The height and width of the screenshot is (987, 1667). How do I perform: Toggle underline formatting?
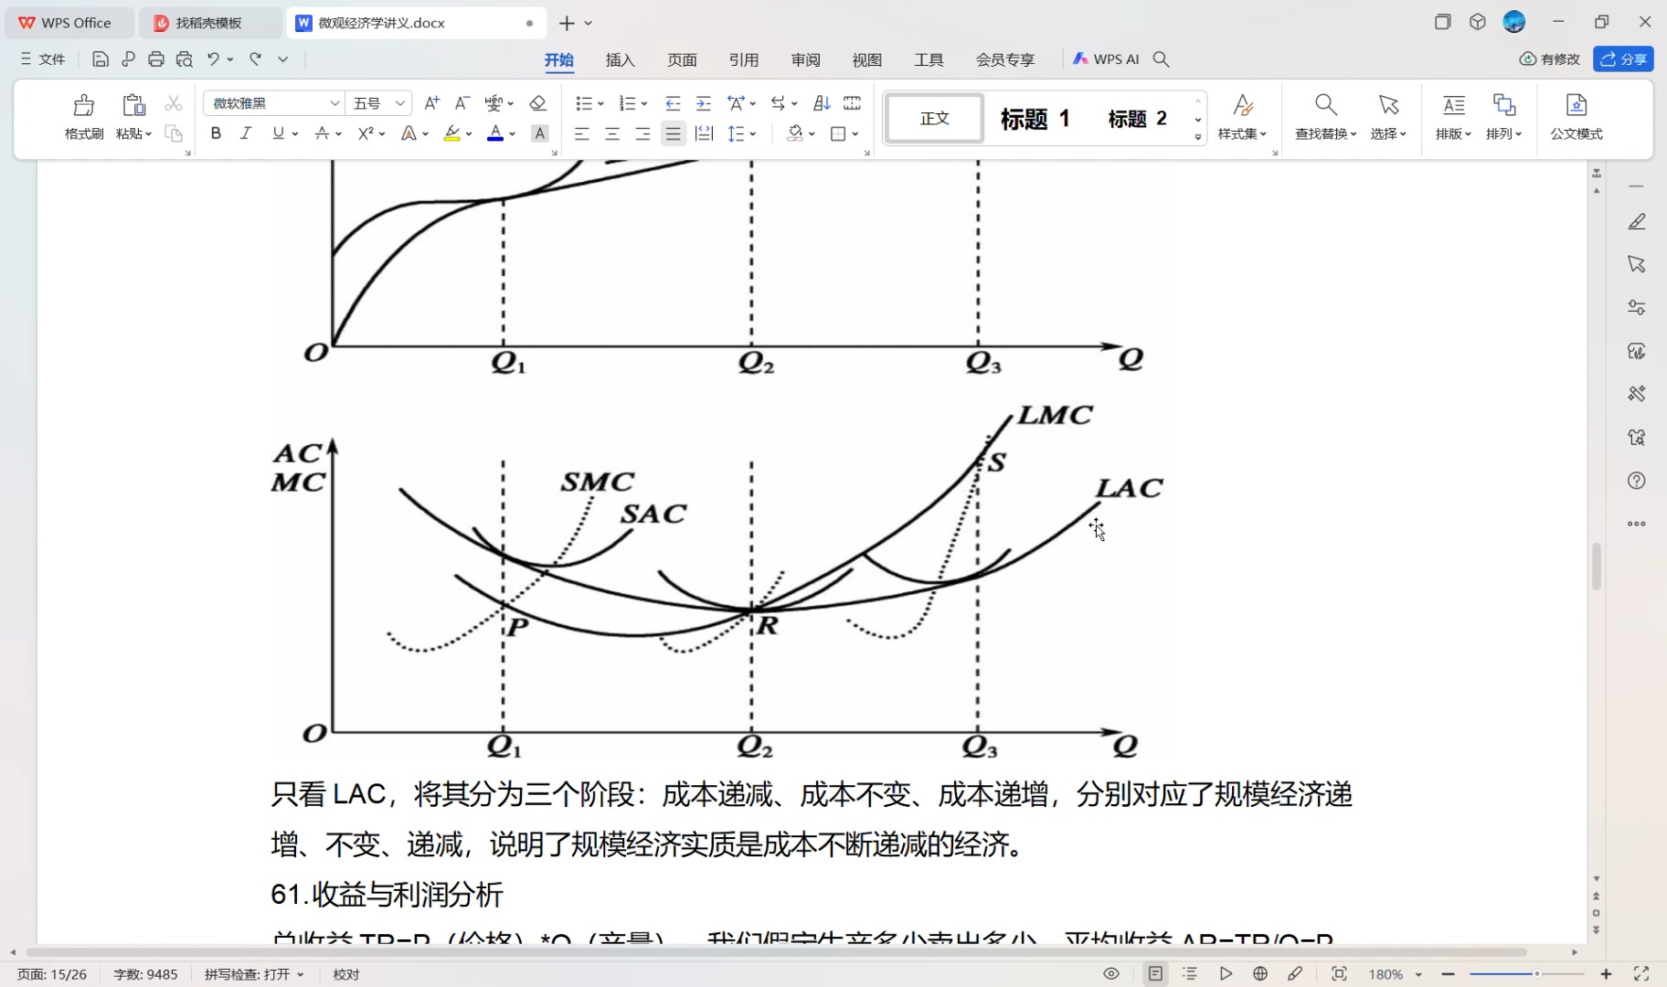(277, 133)
